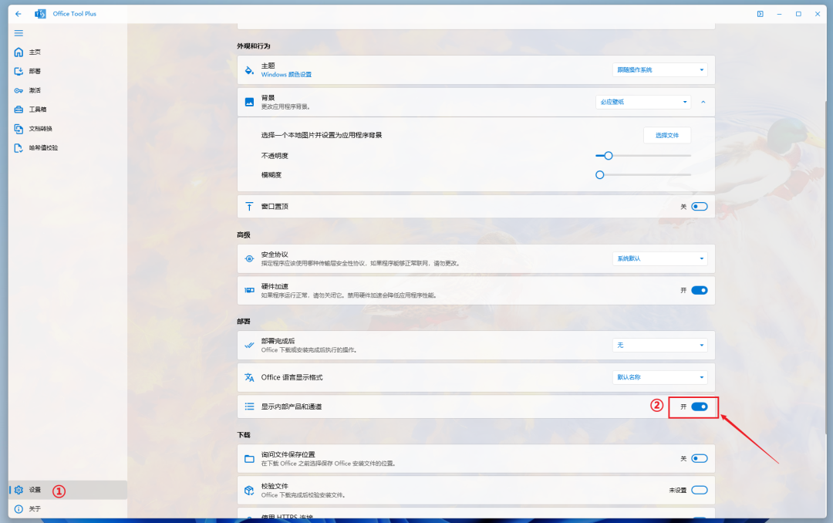Click the package icon of 校验文件
833x523 pixels.
click(x=249, y=491)
